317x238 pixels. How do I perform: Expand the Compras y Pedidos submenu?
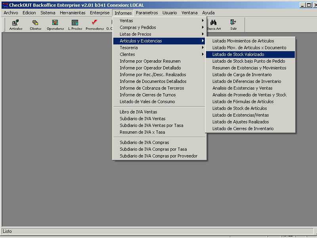(x=159, y=27)
